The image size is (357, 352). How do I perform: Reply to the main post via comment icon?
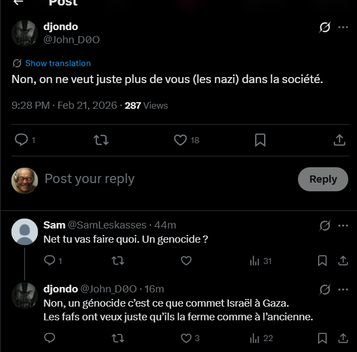(x=21, y=140)
